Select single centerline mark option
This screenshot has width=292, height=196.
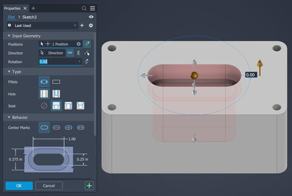56,128
